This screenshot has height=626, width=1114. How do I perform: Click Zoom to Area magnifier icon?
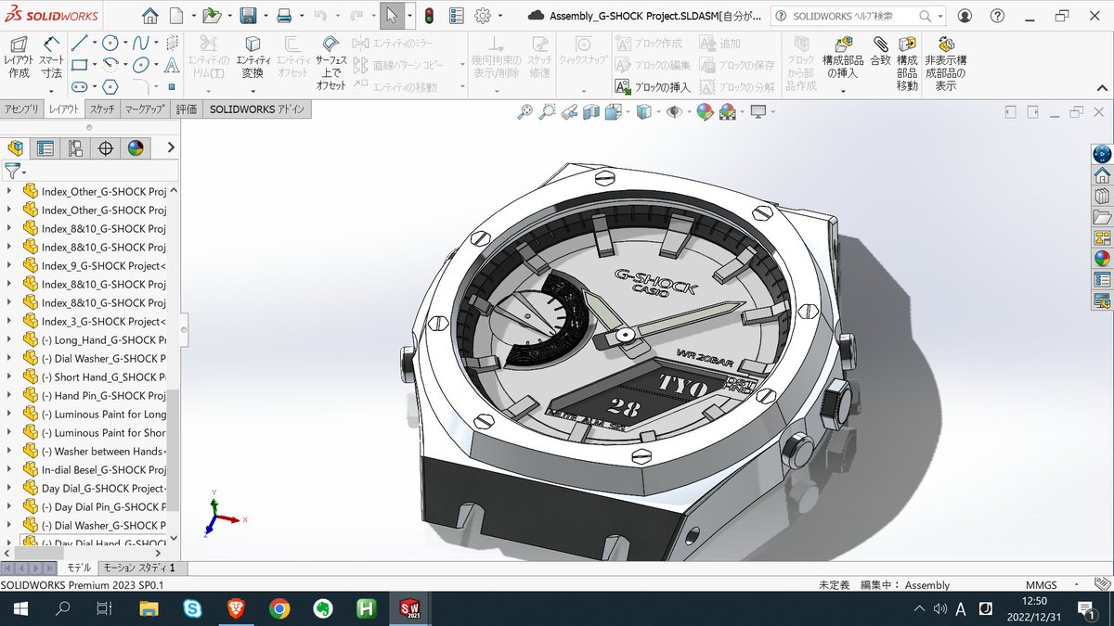pos(547,112)
